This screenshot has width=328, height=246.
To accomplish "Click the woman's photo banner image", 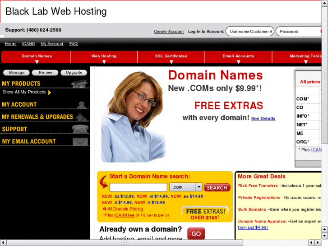I will [x=133, y=116].
